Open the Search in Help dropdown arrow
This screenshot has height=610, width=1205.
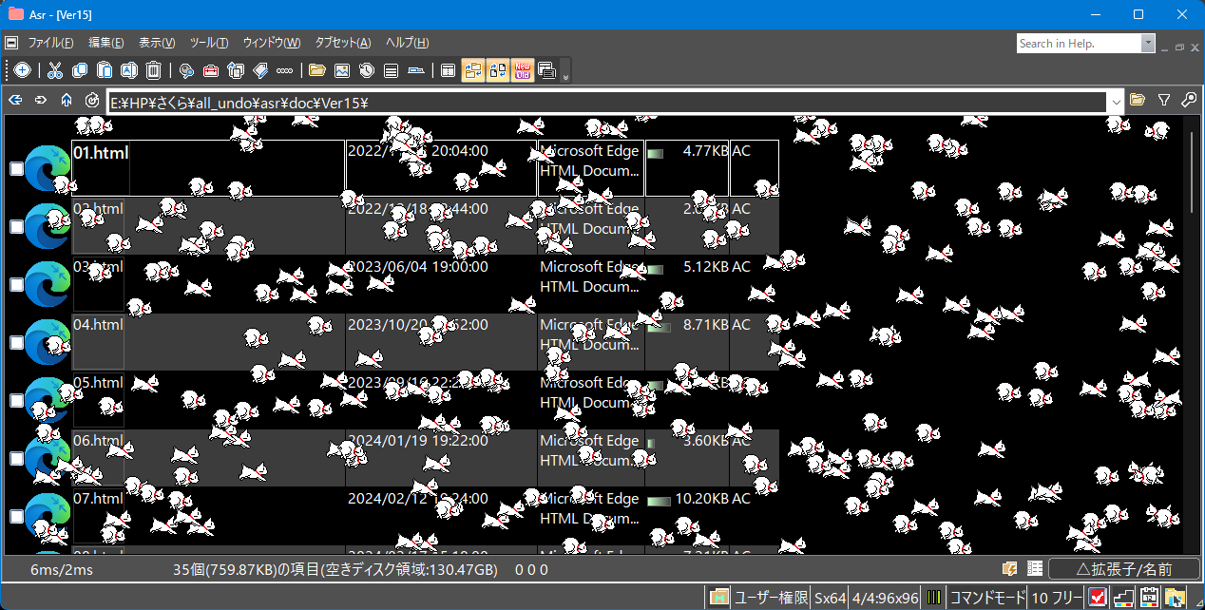point(1148,44)
